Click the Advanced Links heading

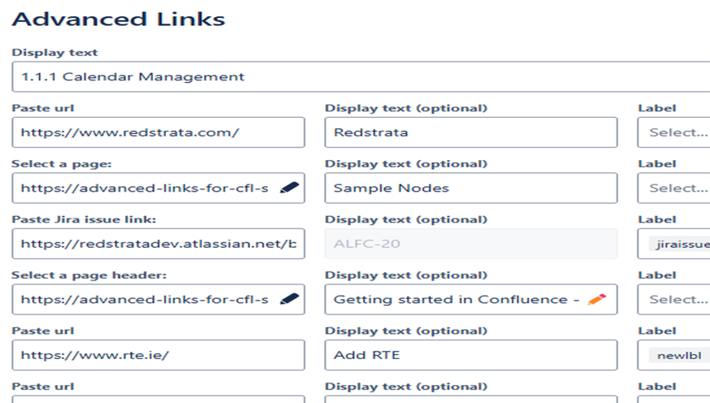[x=119, y=19]
